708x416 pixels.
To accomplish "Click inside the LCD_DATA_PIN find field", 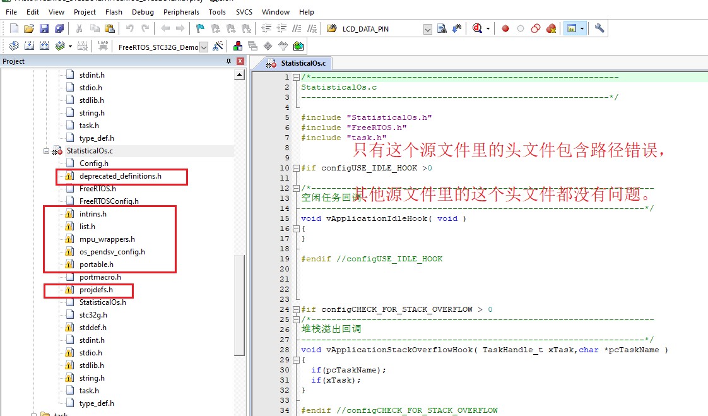I will pos(381,29).
